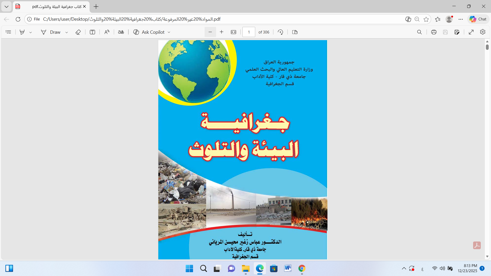Select the PDF tab كتاب جغرافية البيئة والتلوث
Viewport: 491px width, 276px height.
[x=51, y=7]
